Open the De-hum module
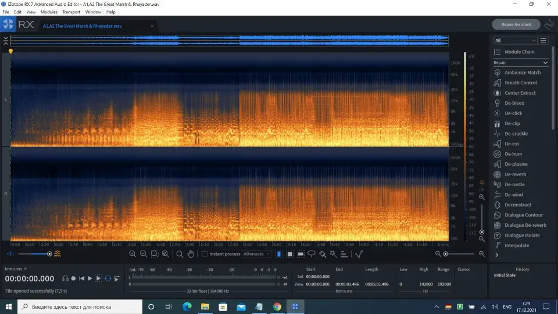The width and height of the screenshot is (558, 314). 513,154
